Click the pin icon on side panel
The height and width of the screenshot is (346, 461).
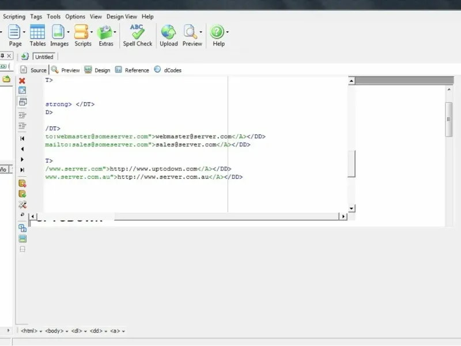[2, 55]
